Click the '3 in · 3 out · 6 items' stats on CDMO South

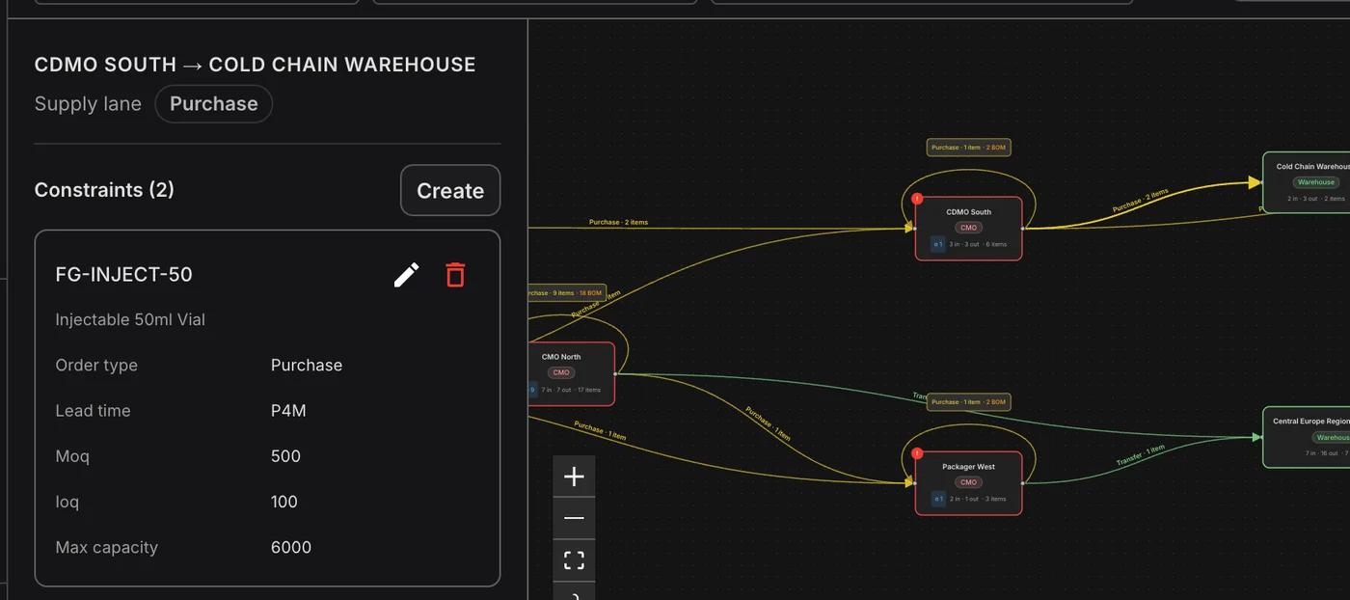(978, 245)
